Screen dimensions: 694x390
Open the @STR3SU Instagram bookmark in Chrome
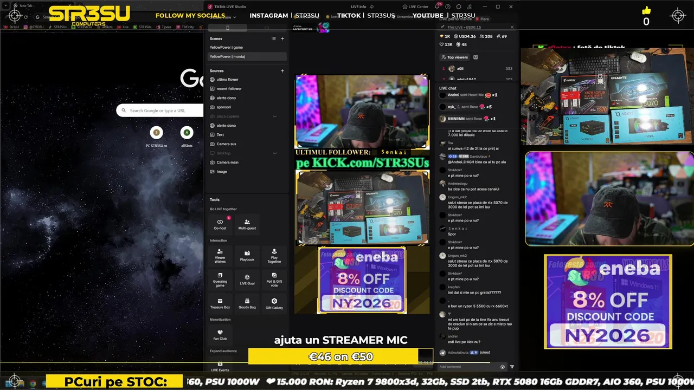pyautogui.click(x=34, y=27)
